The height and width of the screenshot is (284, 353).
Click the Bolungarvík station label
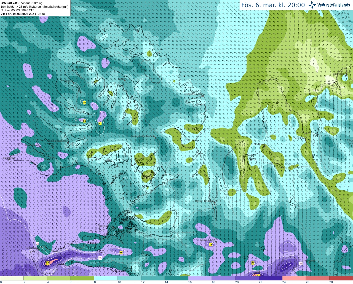pos(83,67)
